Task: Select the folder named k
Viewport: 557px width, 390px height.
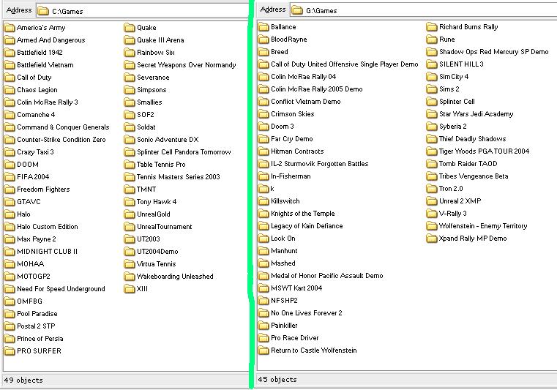Action: click(x=266, y=189)
